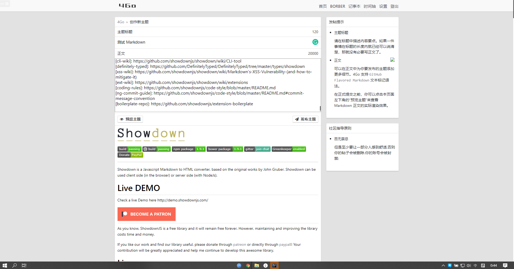
Task: Open Windows taskbar search
Action: pyautogui.click(x=14, y=265)
